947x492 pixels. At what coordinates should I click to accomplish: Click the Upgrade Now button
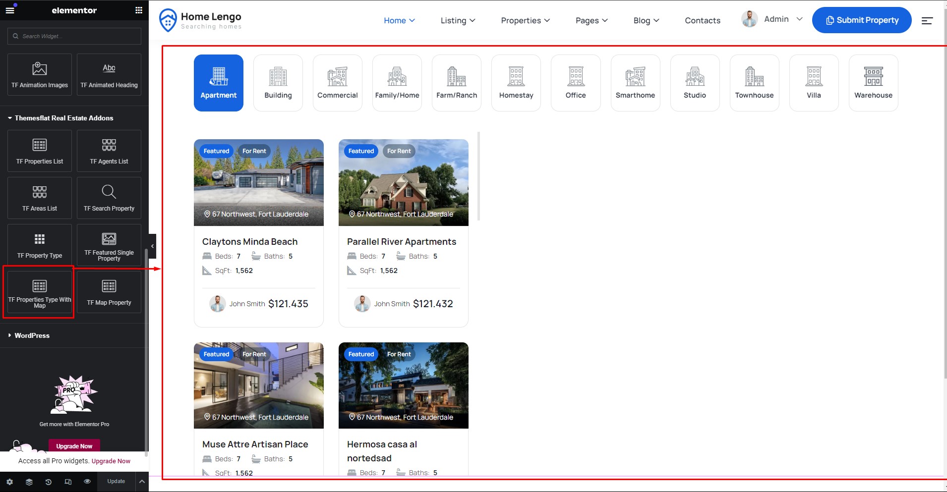pyautogui.click(x=74, y=446)
